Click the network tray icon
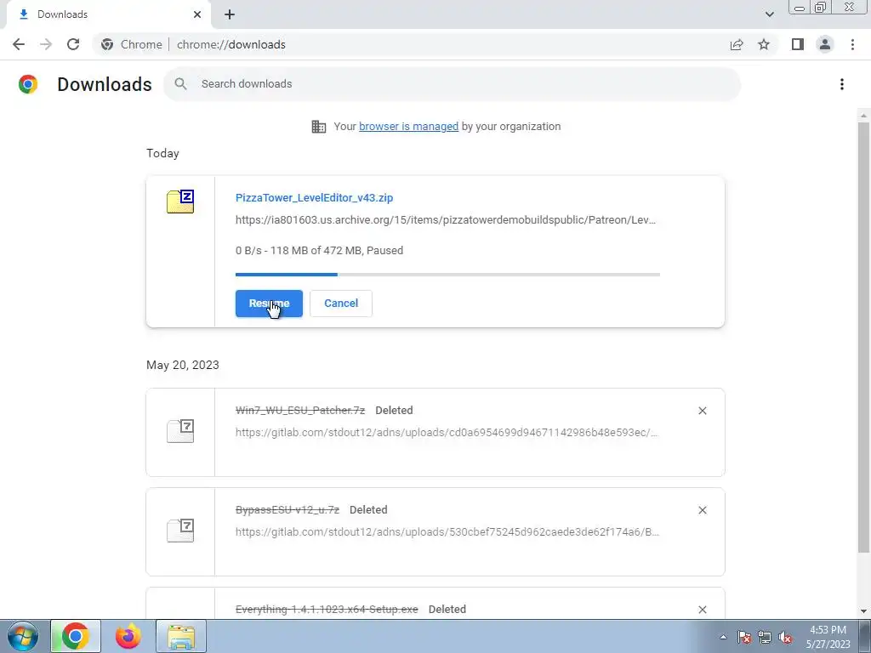The height and width of the screenshot is (653, 871). pyautogui.click(x=765, y=637)
